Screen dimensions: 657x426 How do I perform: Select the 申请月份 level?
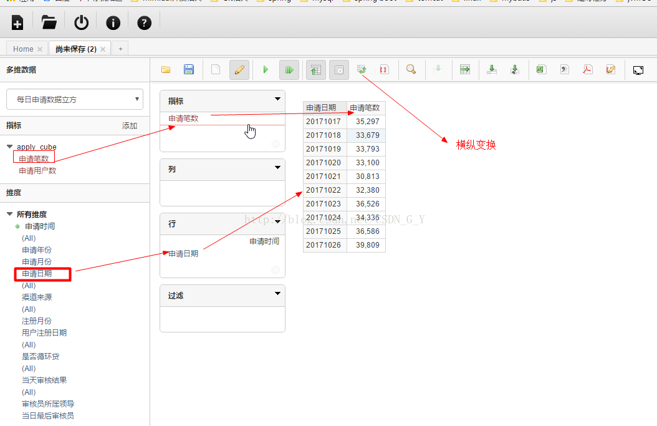[x=37, y=261]
